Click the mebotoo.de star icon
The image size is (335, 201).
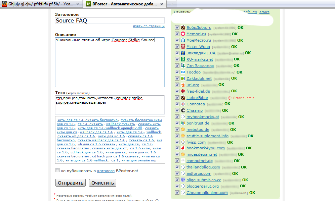tap(183, 129)
